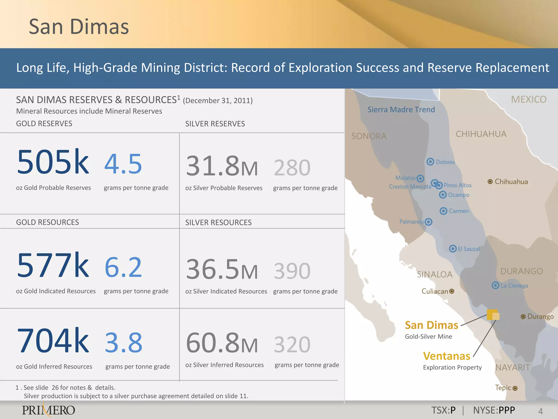Click the 31.8M silver reserves figure
This screenshot has width=558, height=419.
(222, 166)
